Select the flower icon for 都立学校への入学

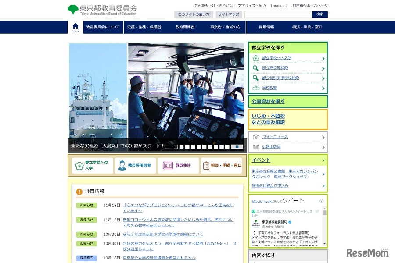coord(255,58)
